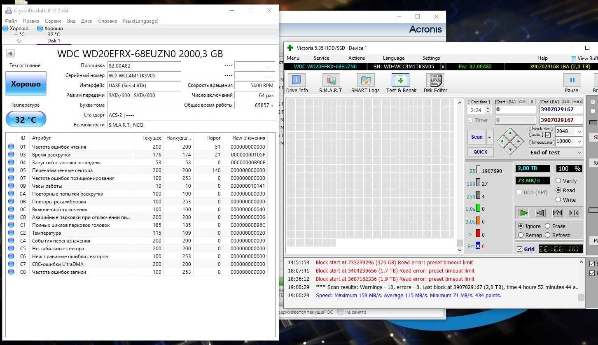The image size is (598, 345).
Task: Click the navigation diamond up arrow
Action: tap(510, 133)
